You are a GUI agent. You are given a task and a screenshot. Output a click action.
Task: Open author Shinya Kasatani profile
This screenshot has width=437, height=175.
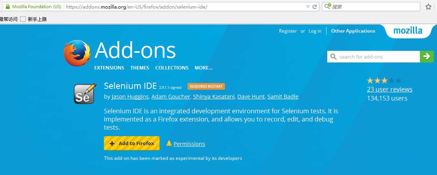click(214, 97)
